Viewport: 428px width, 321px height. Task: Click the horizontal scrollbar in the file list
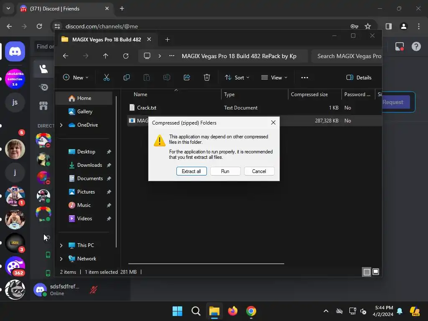coord(206,264)
